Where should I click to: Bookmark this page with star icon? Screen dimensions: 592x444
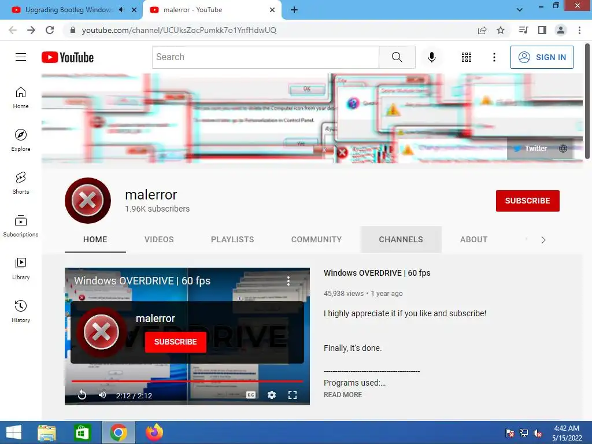[501, 30]
